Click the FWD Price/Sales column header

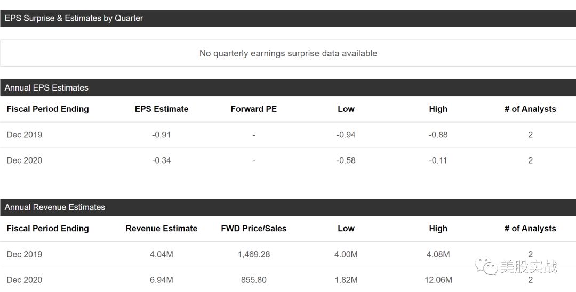254,229
